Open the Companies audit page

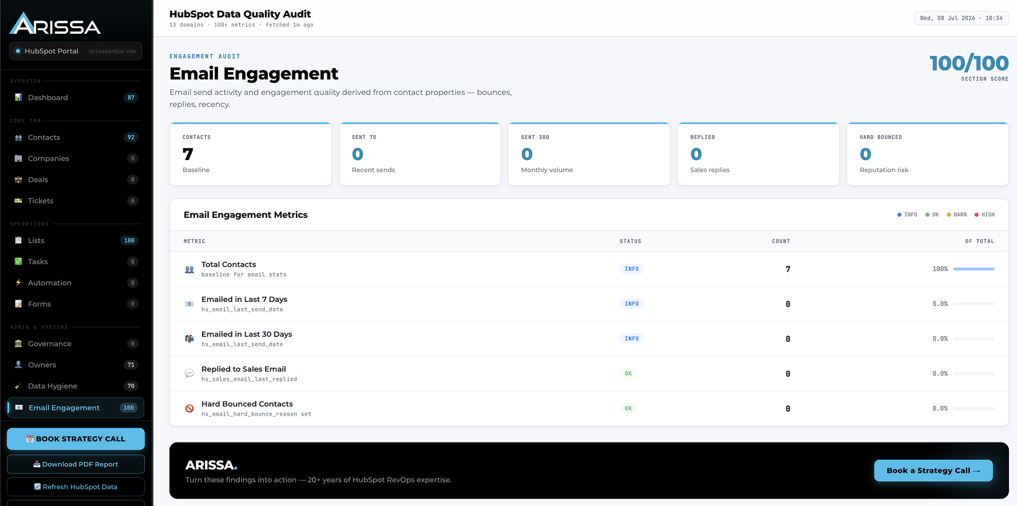point(76,159)
